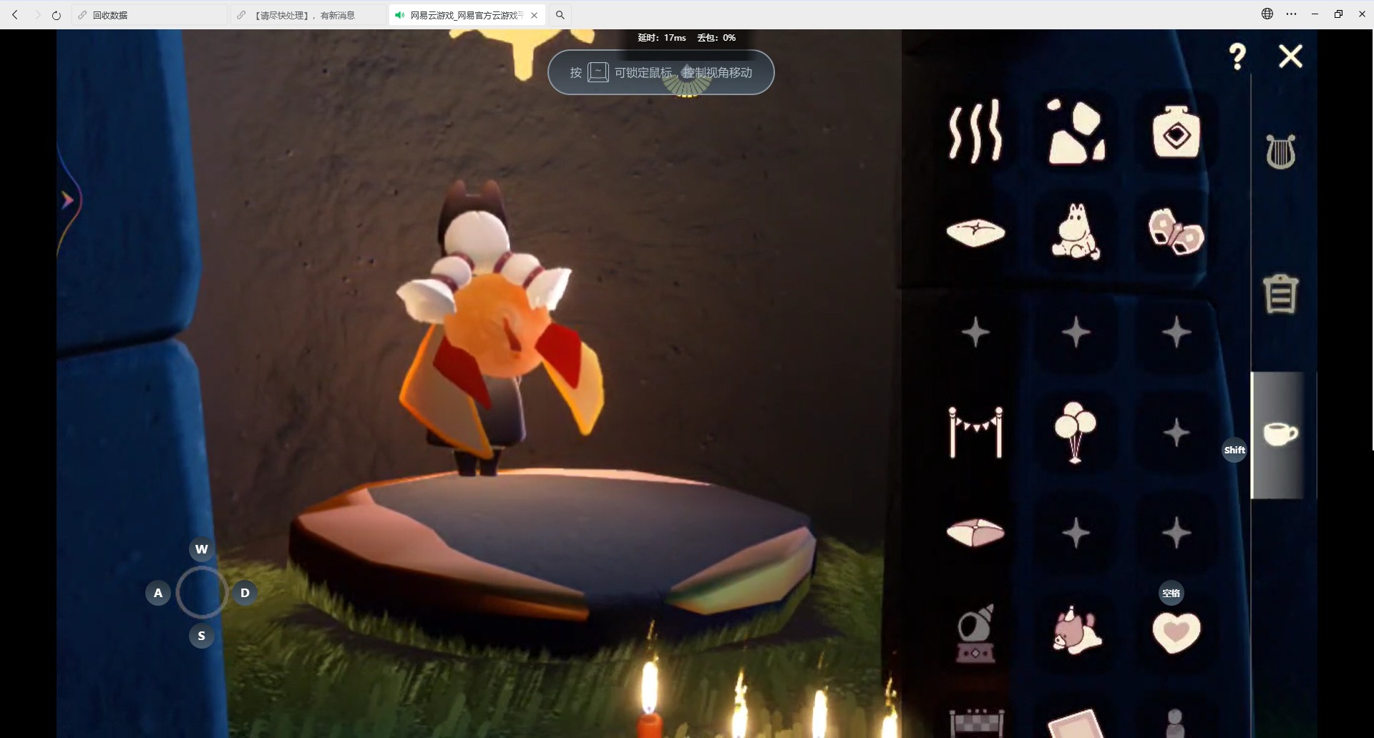Pick the balloons bunch item
Screen dimensions: 1374x738
1075,432
